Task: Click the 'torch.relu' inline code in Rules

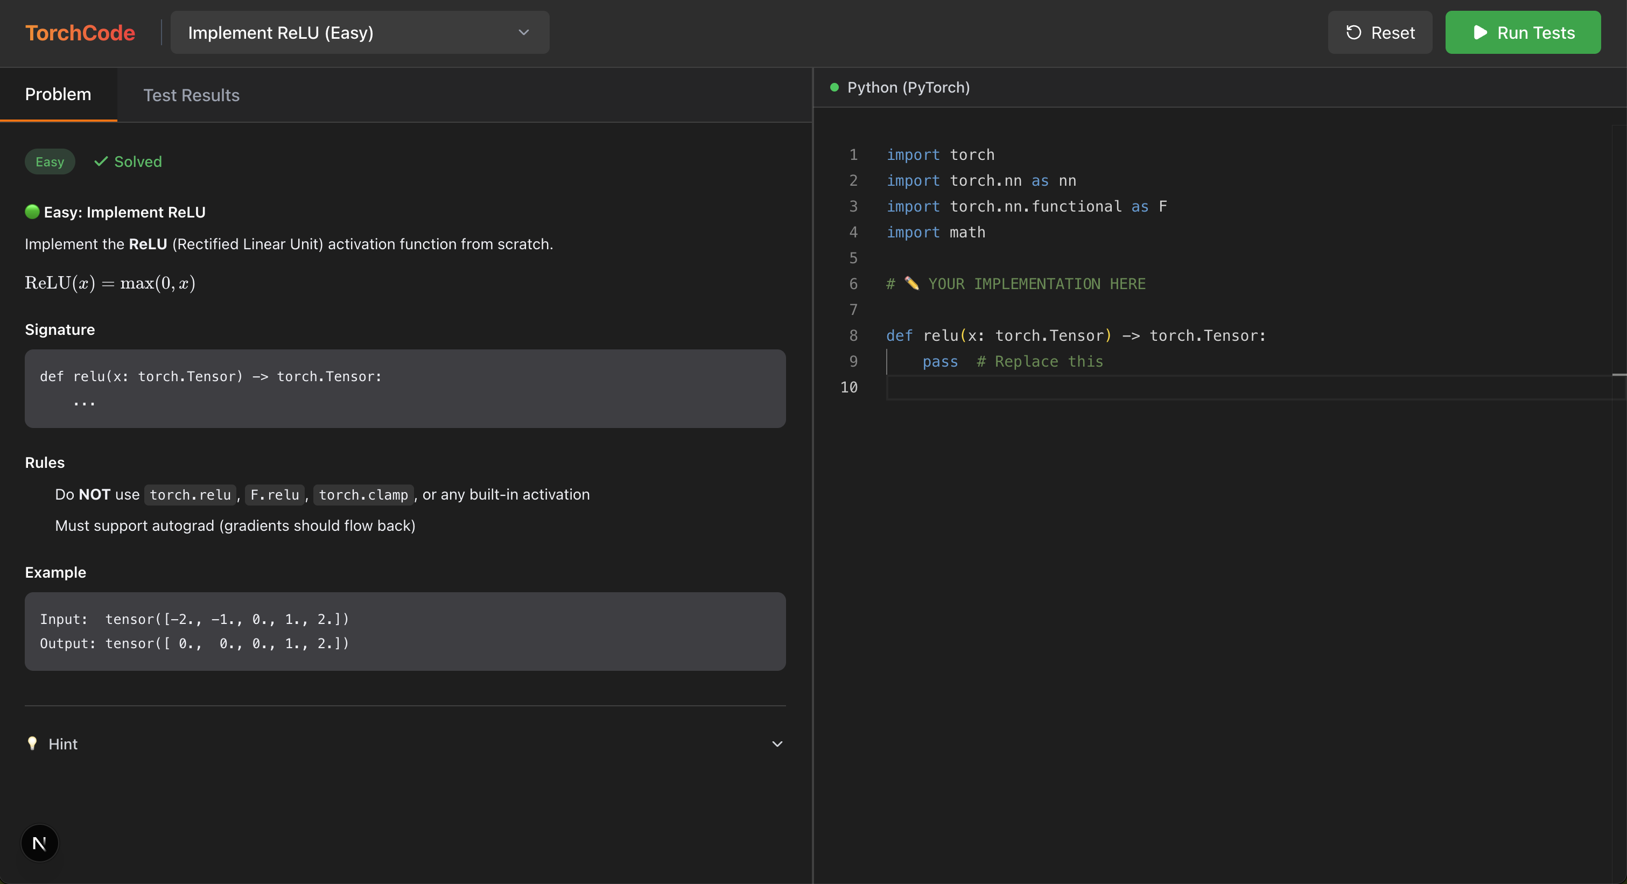Action: click(x=190, y=494)
